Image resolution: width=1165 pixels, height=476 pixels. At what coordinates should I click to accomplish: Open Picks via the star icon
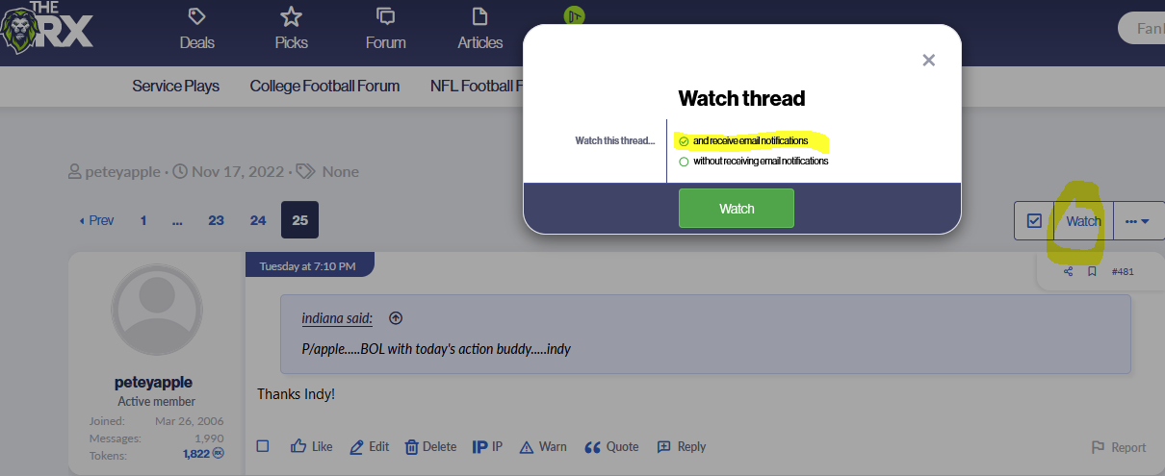pos(291,16)
